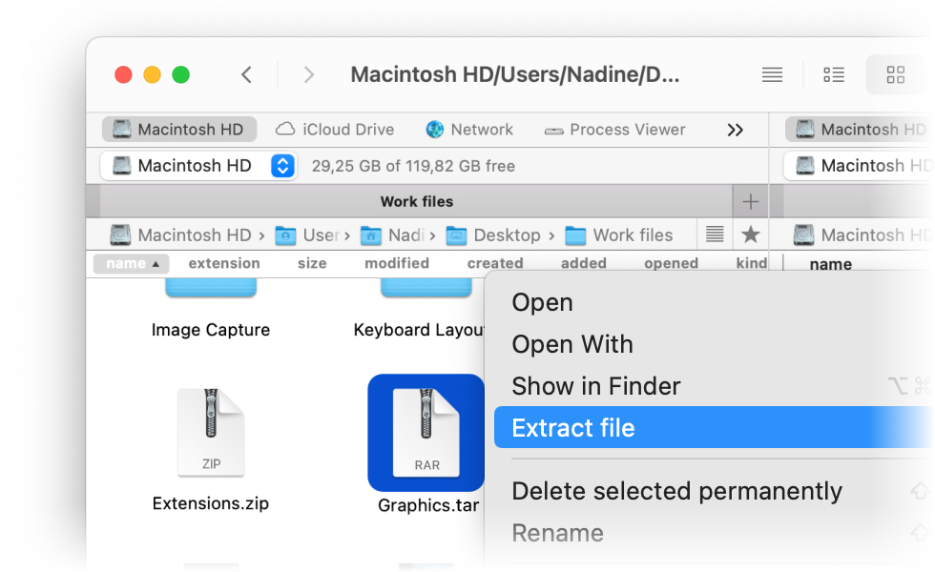Viewport: 935px width, 572px height.
Task: Toggle the grid view button in the top-right
Action: pyautogui.click(x=895, y=73)
